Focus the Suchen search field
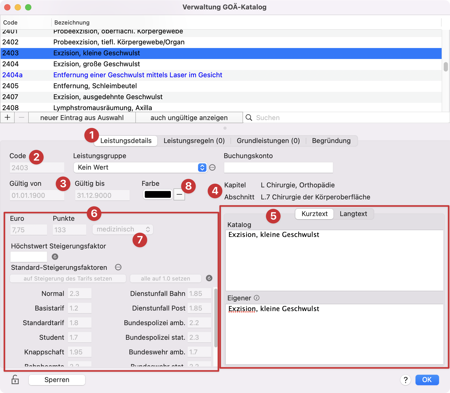The width and height of the screenshot is (450, 393). 350,118
